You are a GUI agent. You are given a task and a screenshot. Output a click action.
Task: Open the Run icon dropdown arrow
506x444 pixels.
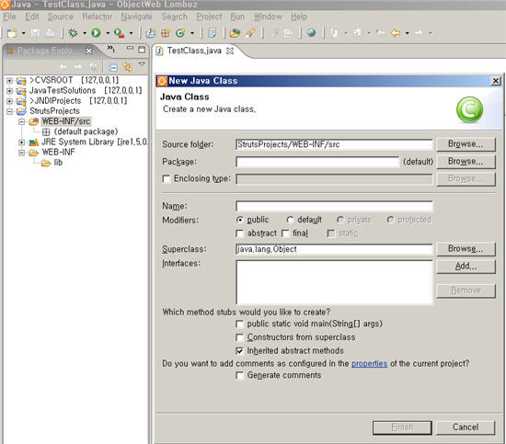[108, 33]
